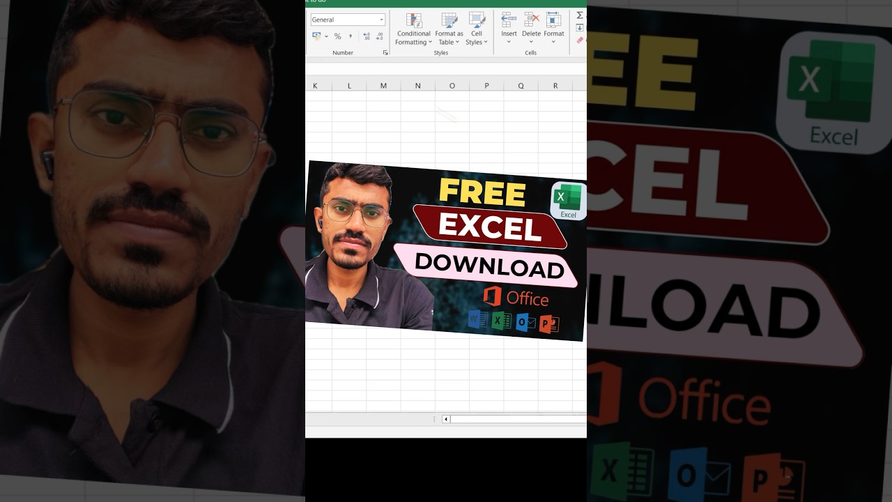Click the Decrease Decimal icon

[x=380, y=36]
